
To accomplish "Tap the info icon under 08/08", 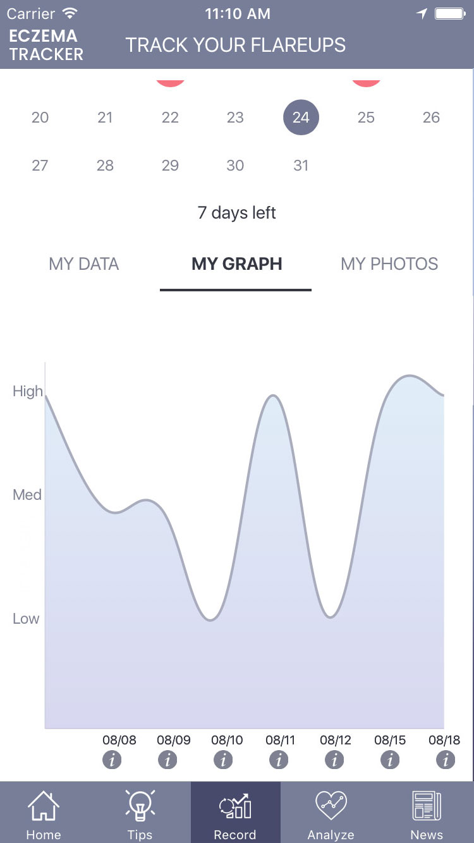I will 112,760.
